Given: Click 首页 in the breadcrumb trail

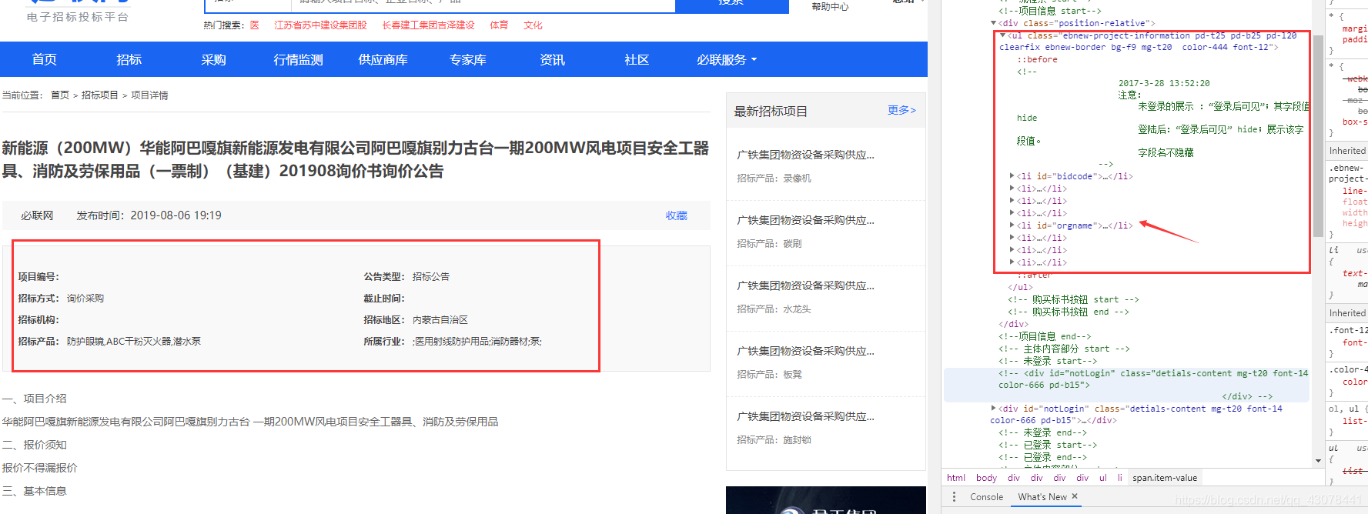Looking at the screenshot, I should pos(60,95).
